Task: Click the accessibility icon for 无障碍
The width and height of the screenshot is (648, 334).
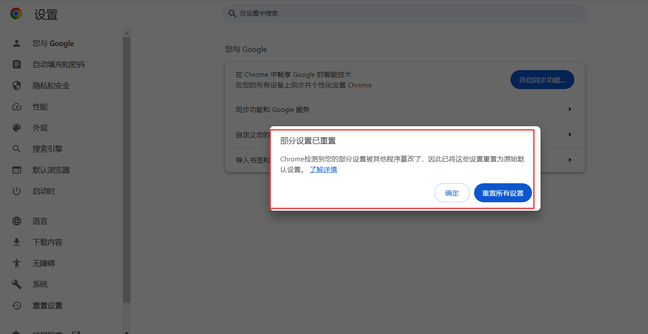Action: [17, 263]
